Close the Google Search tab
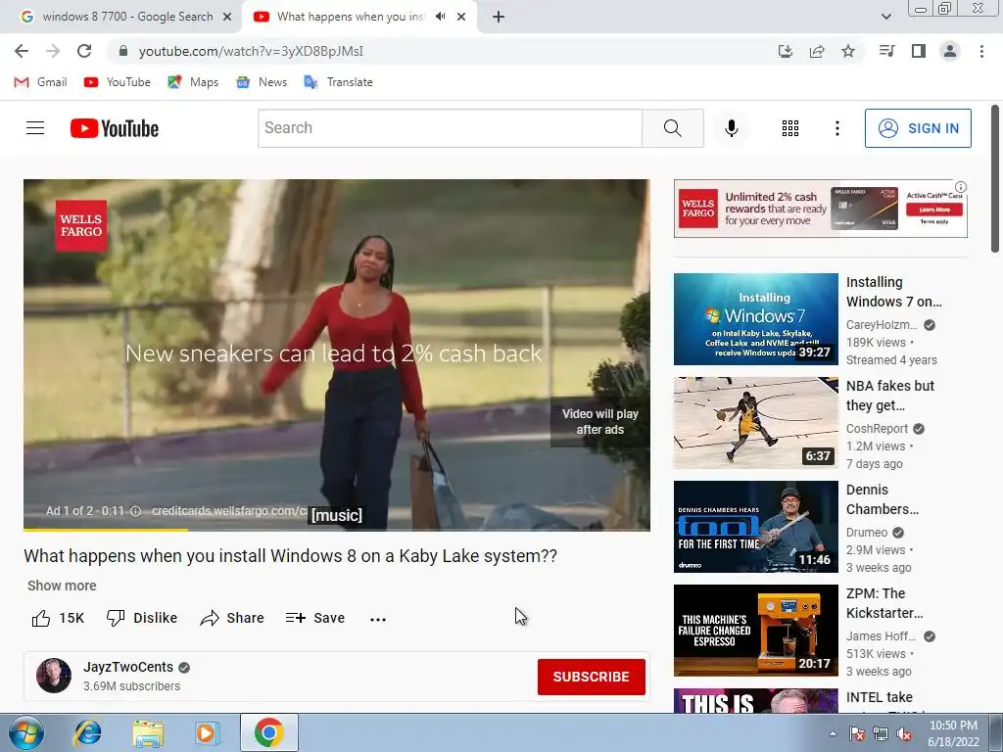 tap(227, 17)
